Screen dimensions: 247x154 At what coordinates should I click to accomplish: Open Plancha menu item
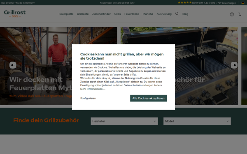click(x=148, y=14)
